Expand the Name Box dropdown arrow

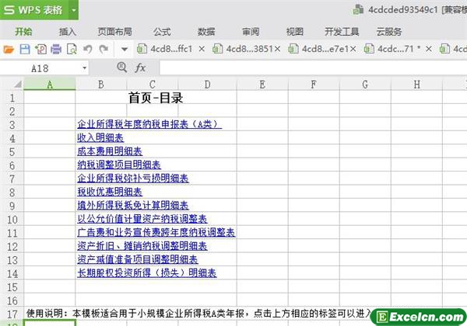(x=85, y=68)
